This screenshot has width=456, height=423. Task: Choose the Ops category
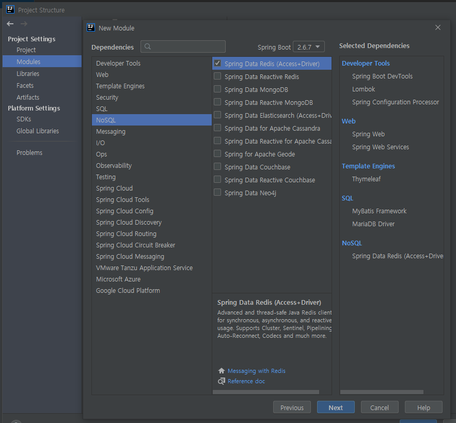(x=151, y=154)
